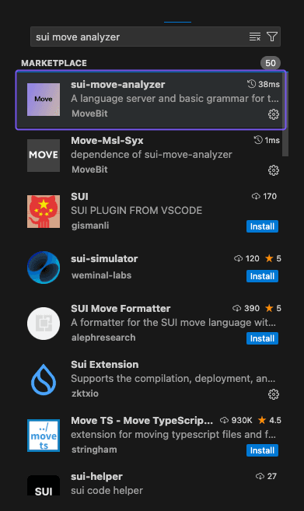The height and width of the screenshot is (511, 304).
Task: Install the sui-simulator extension
Action: click(262, 276)
